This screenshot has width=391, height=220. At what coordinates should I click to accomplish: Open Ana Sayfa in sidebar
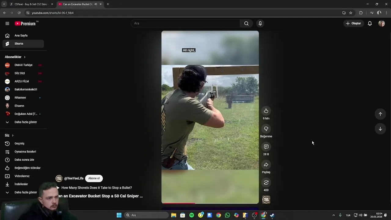pos(23,35)
